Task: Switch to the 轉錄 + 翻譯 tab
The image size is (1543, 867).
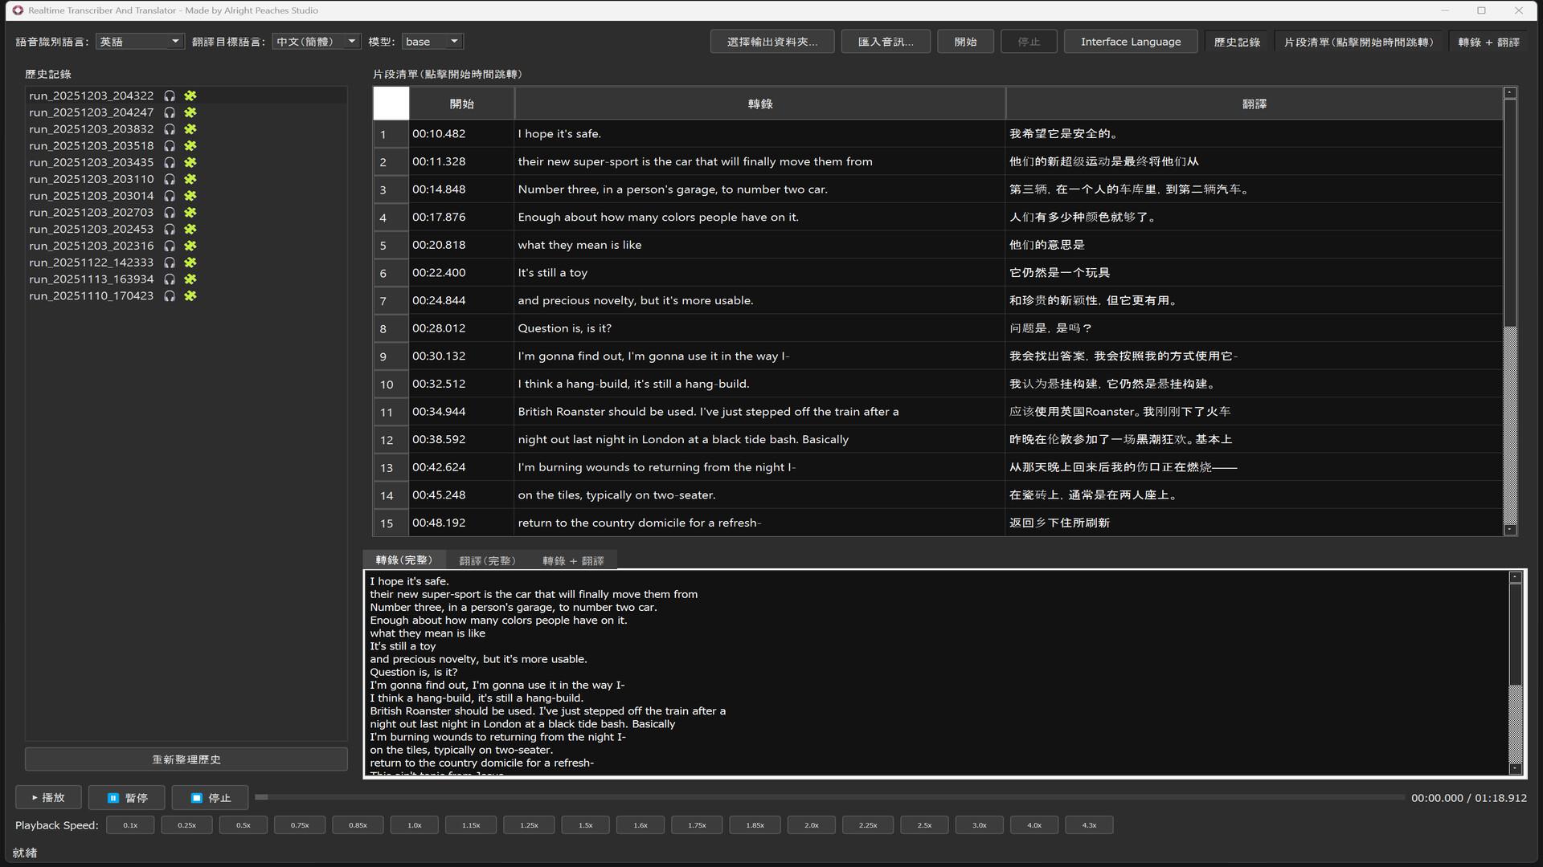Action: coord(573,560)
